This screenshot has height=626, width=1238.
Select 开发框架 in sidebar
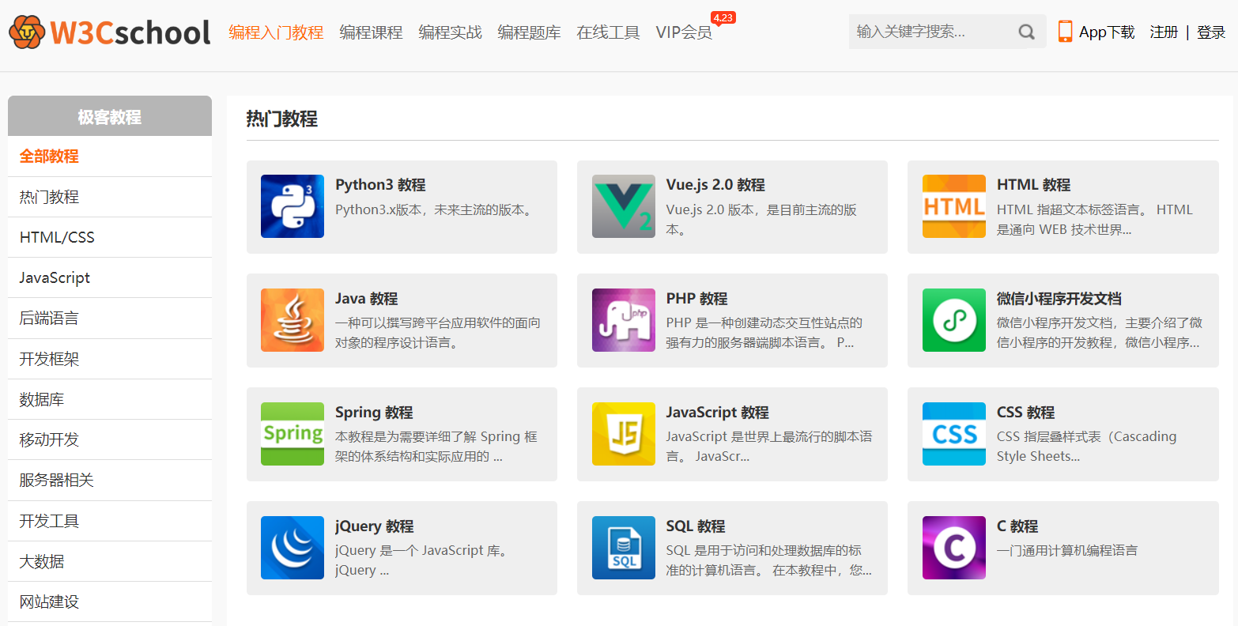pos(110,359)
